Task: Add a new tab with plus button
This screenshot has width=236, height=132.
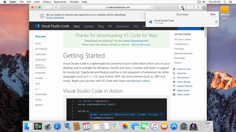Action: pos(205,8)
